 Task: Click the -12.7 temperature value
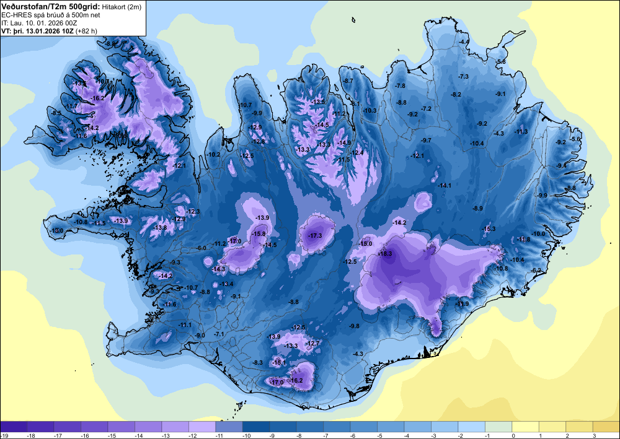pyautogui.click(x=312, y=343)
